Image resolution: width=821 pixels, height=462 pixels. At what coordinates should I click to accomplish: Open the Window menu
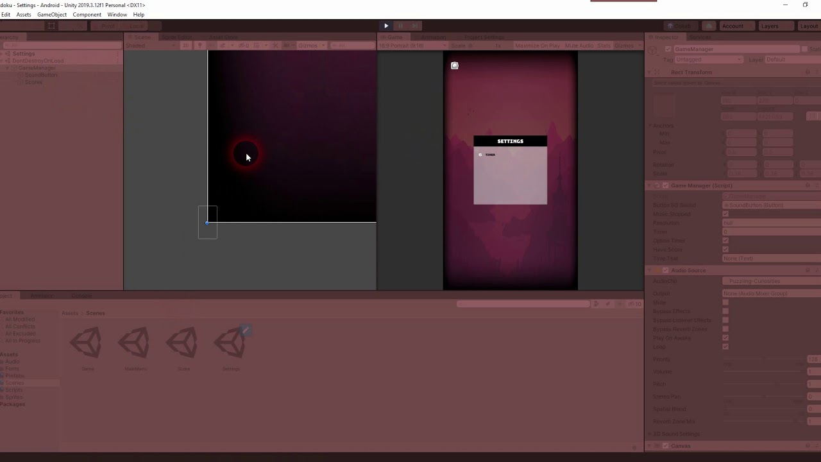(x=117, y=15)
